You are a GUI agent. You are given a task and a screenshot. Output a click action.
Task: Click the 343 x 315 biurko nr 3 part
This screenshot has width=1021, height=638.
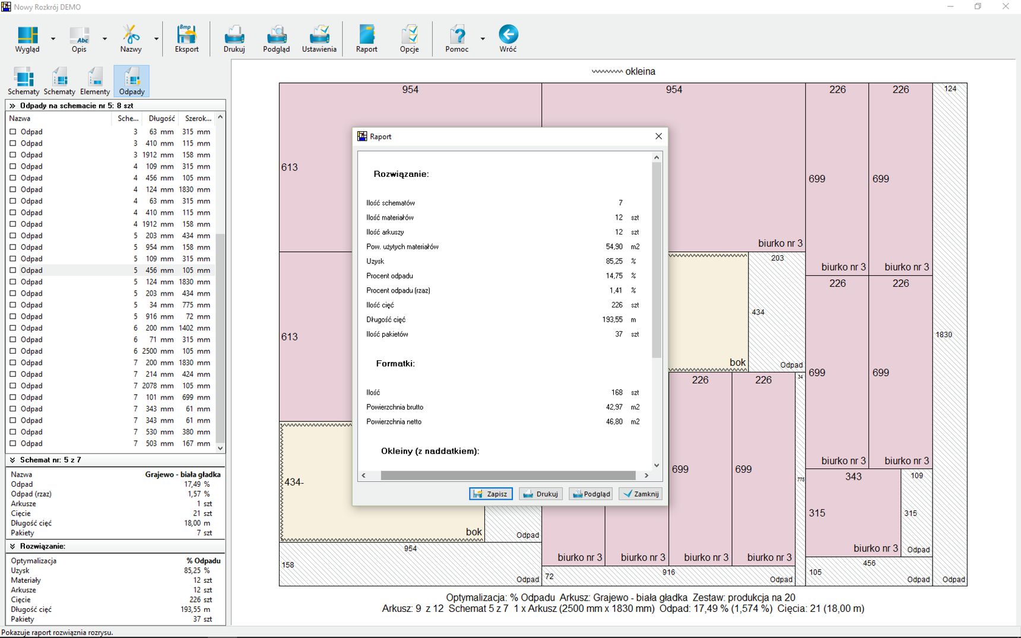click(853, 513)
